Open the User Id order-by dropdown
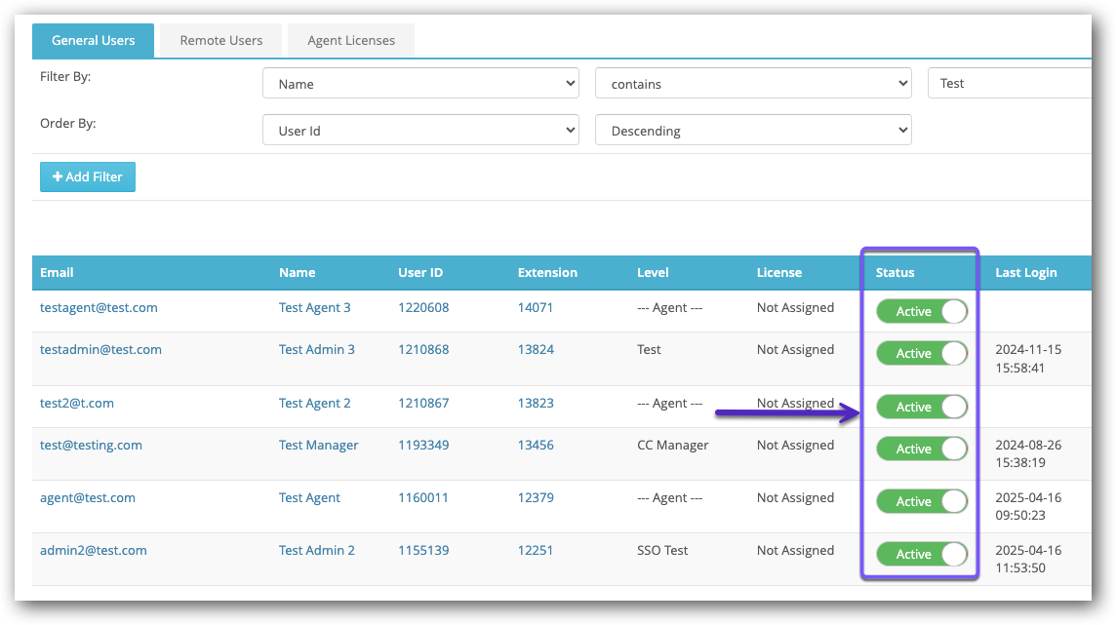This screenshot has width=1116, height=625. (x=420, y=130)
